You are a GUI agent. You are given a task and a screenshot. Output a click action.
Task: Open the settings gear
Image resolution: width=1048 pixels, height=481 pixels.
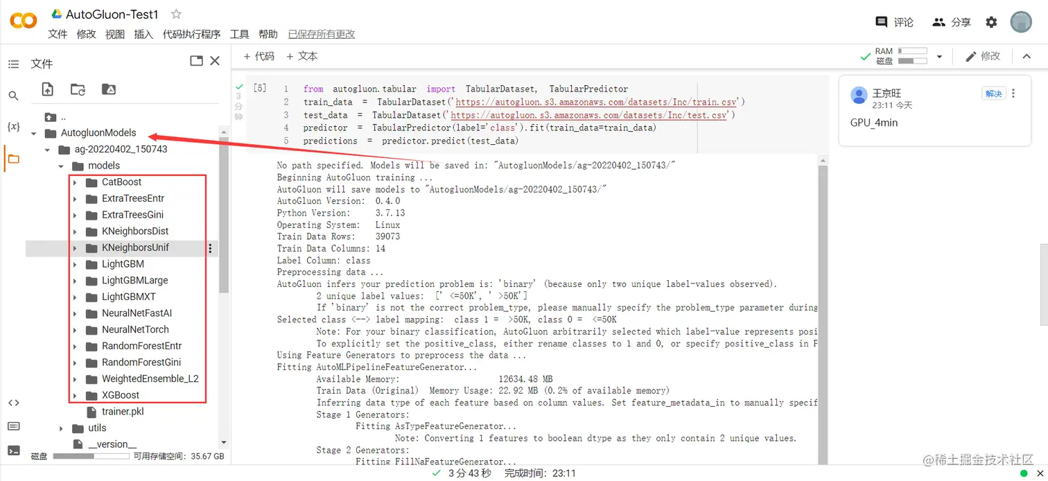tap(991, 22)
